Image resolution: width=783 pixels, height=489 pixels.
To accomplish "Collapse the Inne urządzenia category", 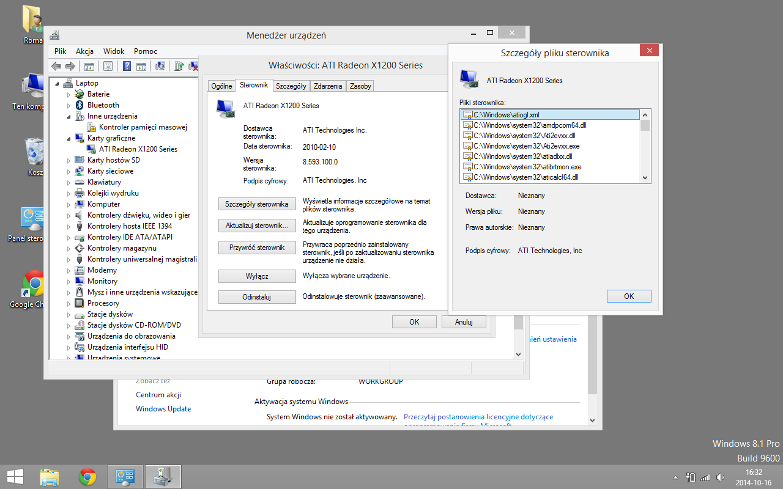I will (67, 116).
